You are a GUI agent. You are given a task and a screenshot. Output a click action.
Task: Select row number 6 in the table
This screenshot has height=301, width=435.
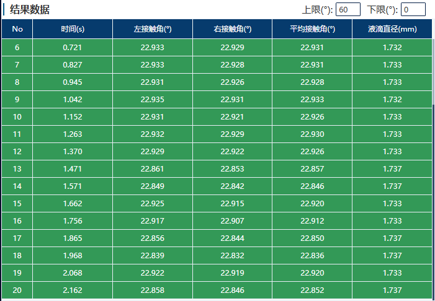[17, 48]
